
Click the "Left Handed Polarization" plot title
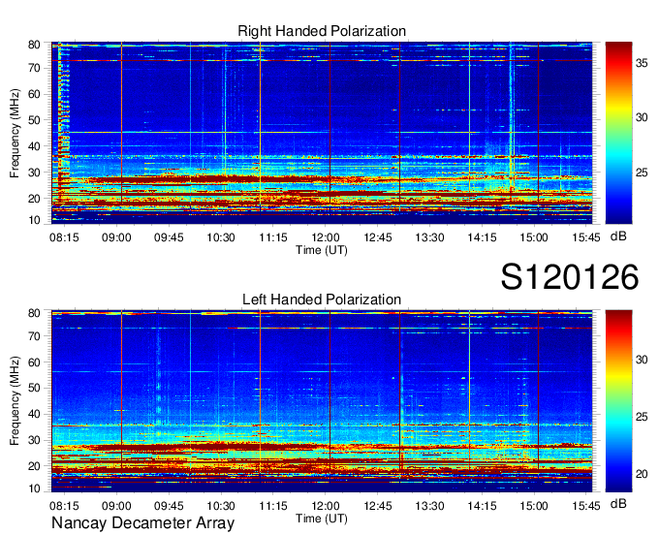[322, 299]
